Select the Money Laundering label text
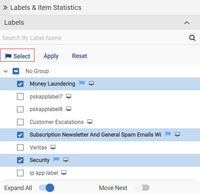The height and width of the screenshot is (194, 200). click(52, 84)
